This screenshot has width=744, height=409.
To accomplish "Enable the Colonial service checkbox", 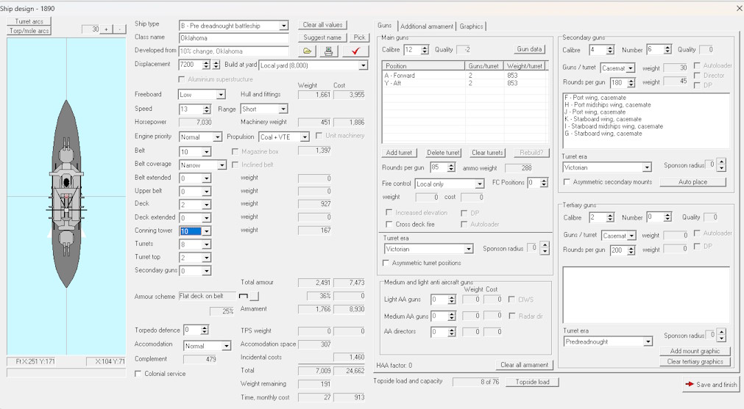I will click(138, 374).
